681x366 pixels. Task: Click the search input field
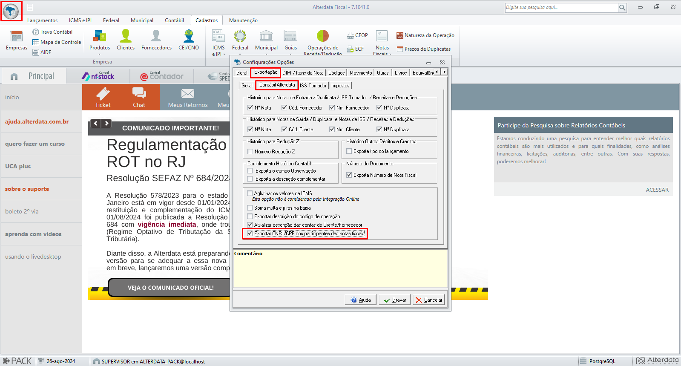[561, 8]
